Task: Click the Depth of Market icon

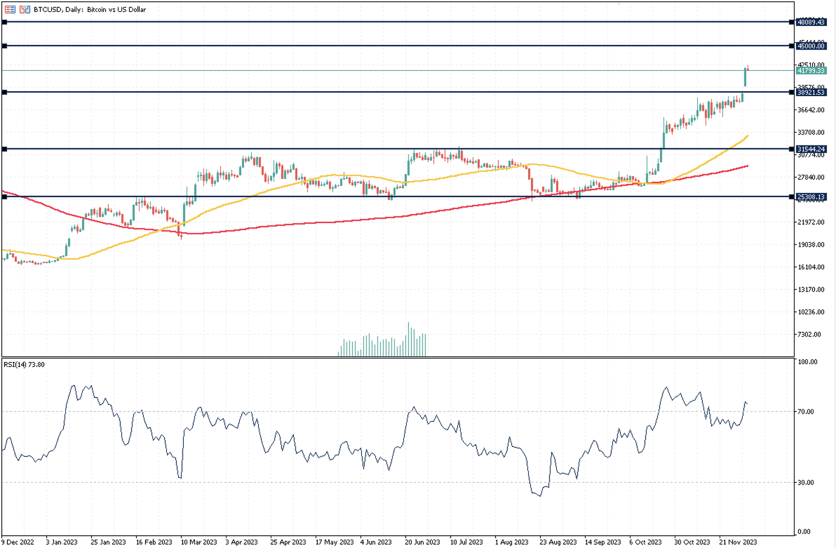Action: tap(10, 10)
